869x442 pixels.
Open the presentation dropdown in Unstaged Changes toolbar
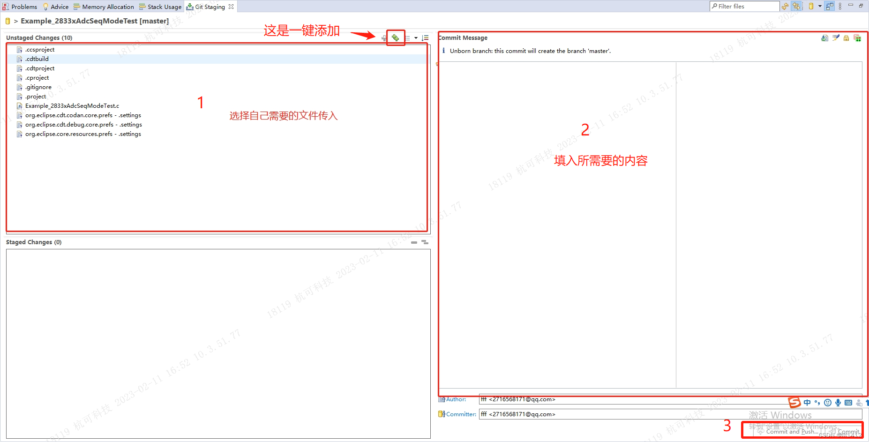pos(416,38)
